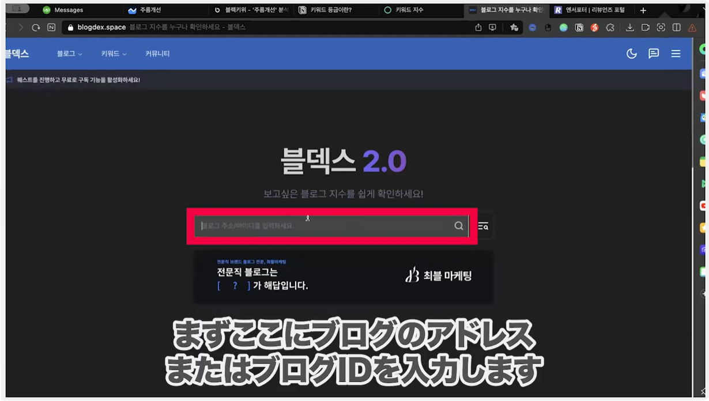Screen dimensions: 709x401
Task: Open the browser extensions puzzle icon
Action: pos(610,28)
